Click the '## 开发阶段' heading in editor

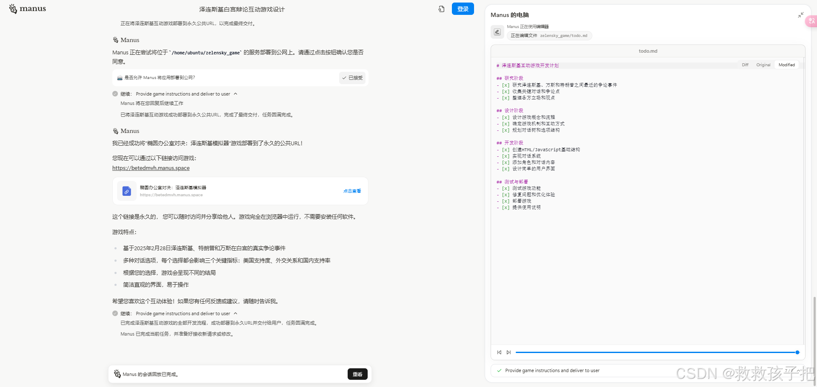coord(510,143)
